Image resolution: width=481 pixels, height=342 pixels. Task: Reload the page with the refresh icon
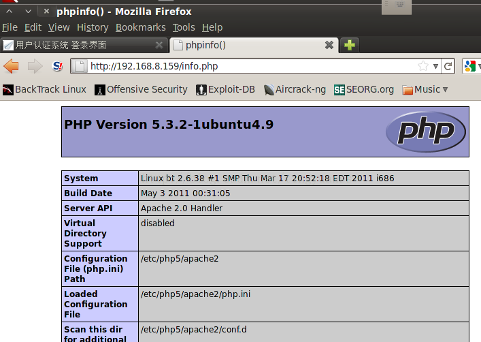[x=448, y=66]
